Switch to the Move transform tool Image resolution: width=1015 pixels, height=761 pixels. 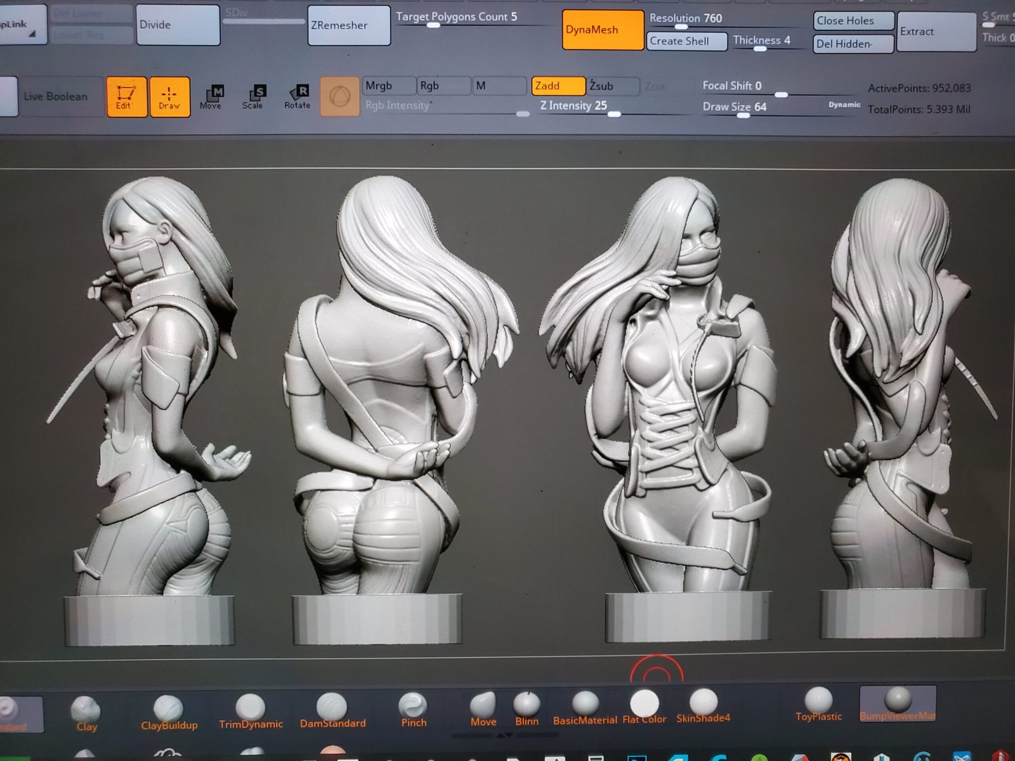click(211, 97)
